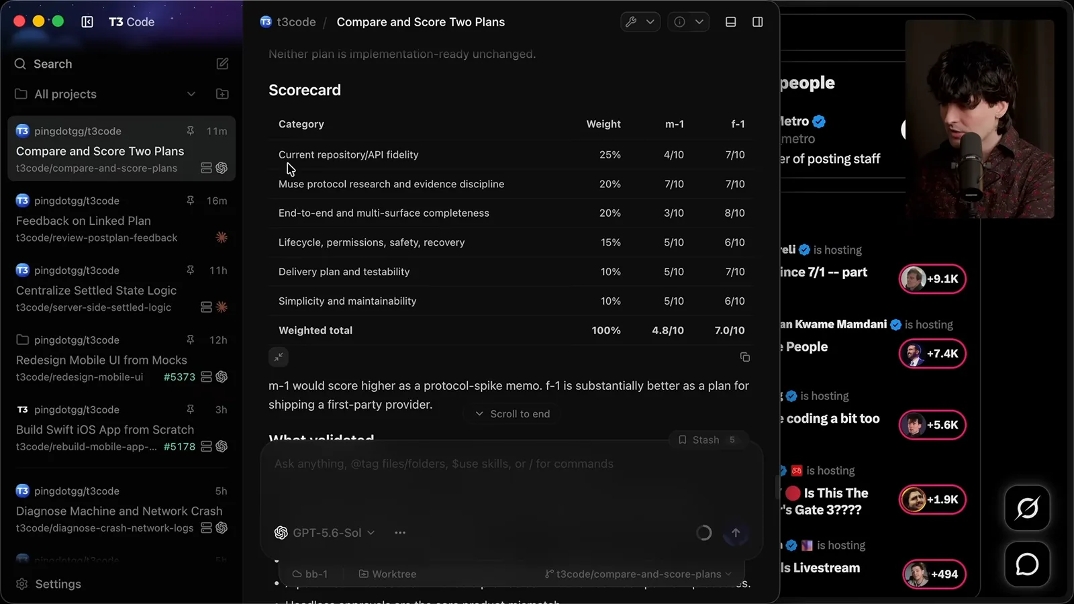Click the Claude starburst icon on Feedback thread
The image size is (1074, 604).
222,238
